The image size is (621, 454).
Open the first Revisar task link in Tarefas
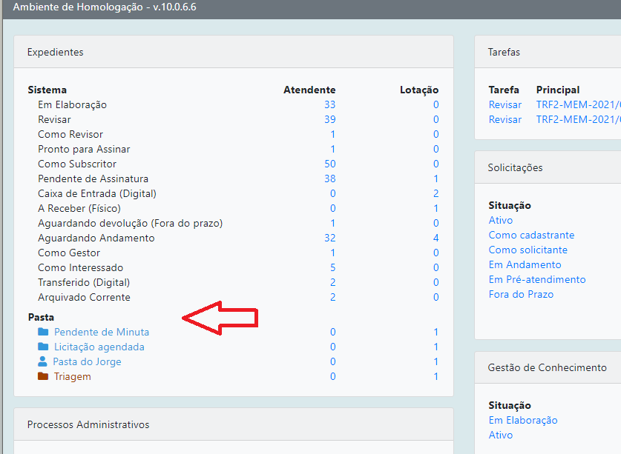(x=505, y=104)
